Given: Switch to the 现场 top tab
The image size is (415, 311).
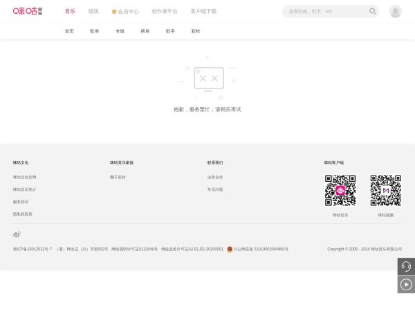Looking at the screenshot, I should coord(93,12).
